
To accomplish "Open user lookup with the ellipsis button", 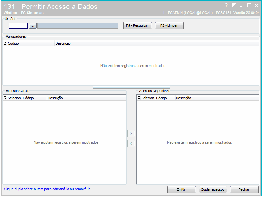I will [x=33, y=26].
